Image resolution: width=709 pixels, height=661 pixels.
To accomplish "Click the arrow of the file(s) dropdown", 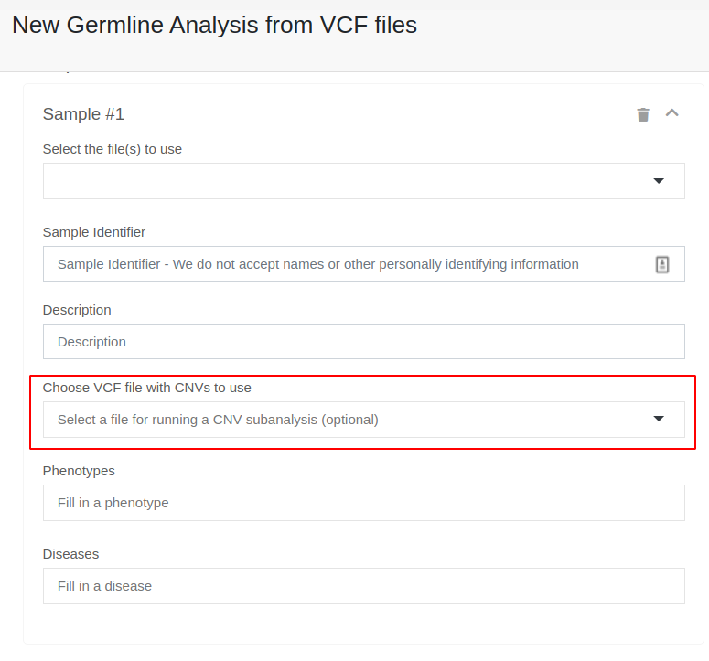I will (x=659, y=181).
